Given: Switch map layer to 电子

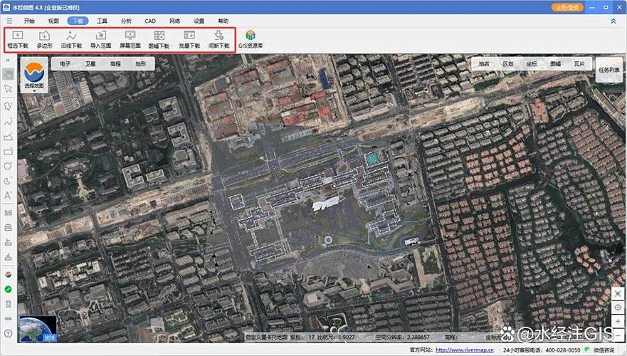Looking at the screenshot, I should point(65,63).
